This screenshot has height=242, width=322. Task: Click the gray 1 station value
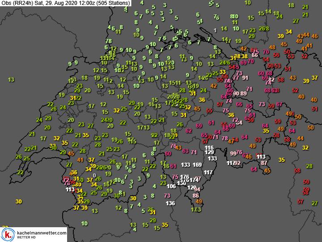215,30
